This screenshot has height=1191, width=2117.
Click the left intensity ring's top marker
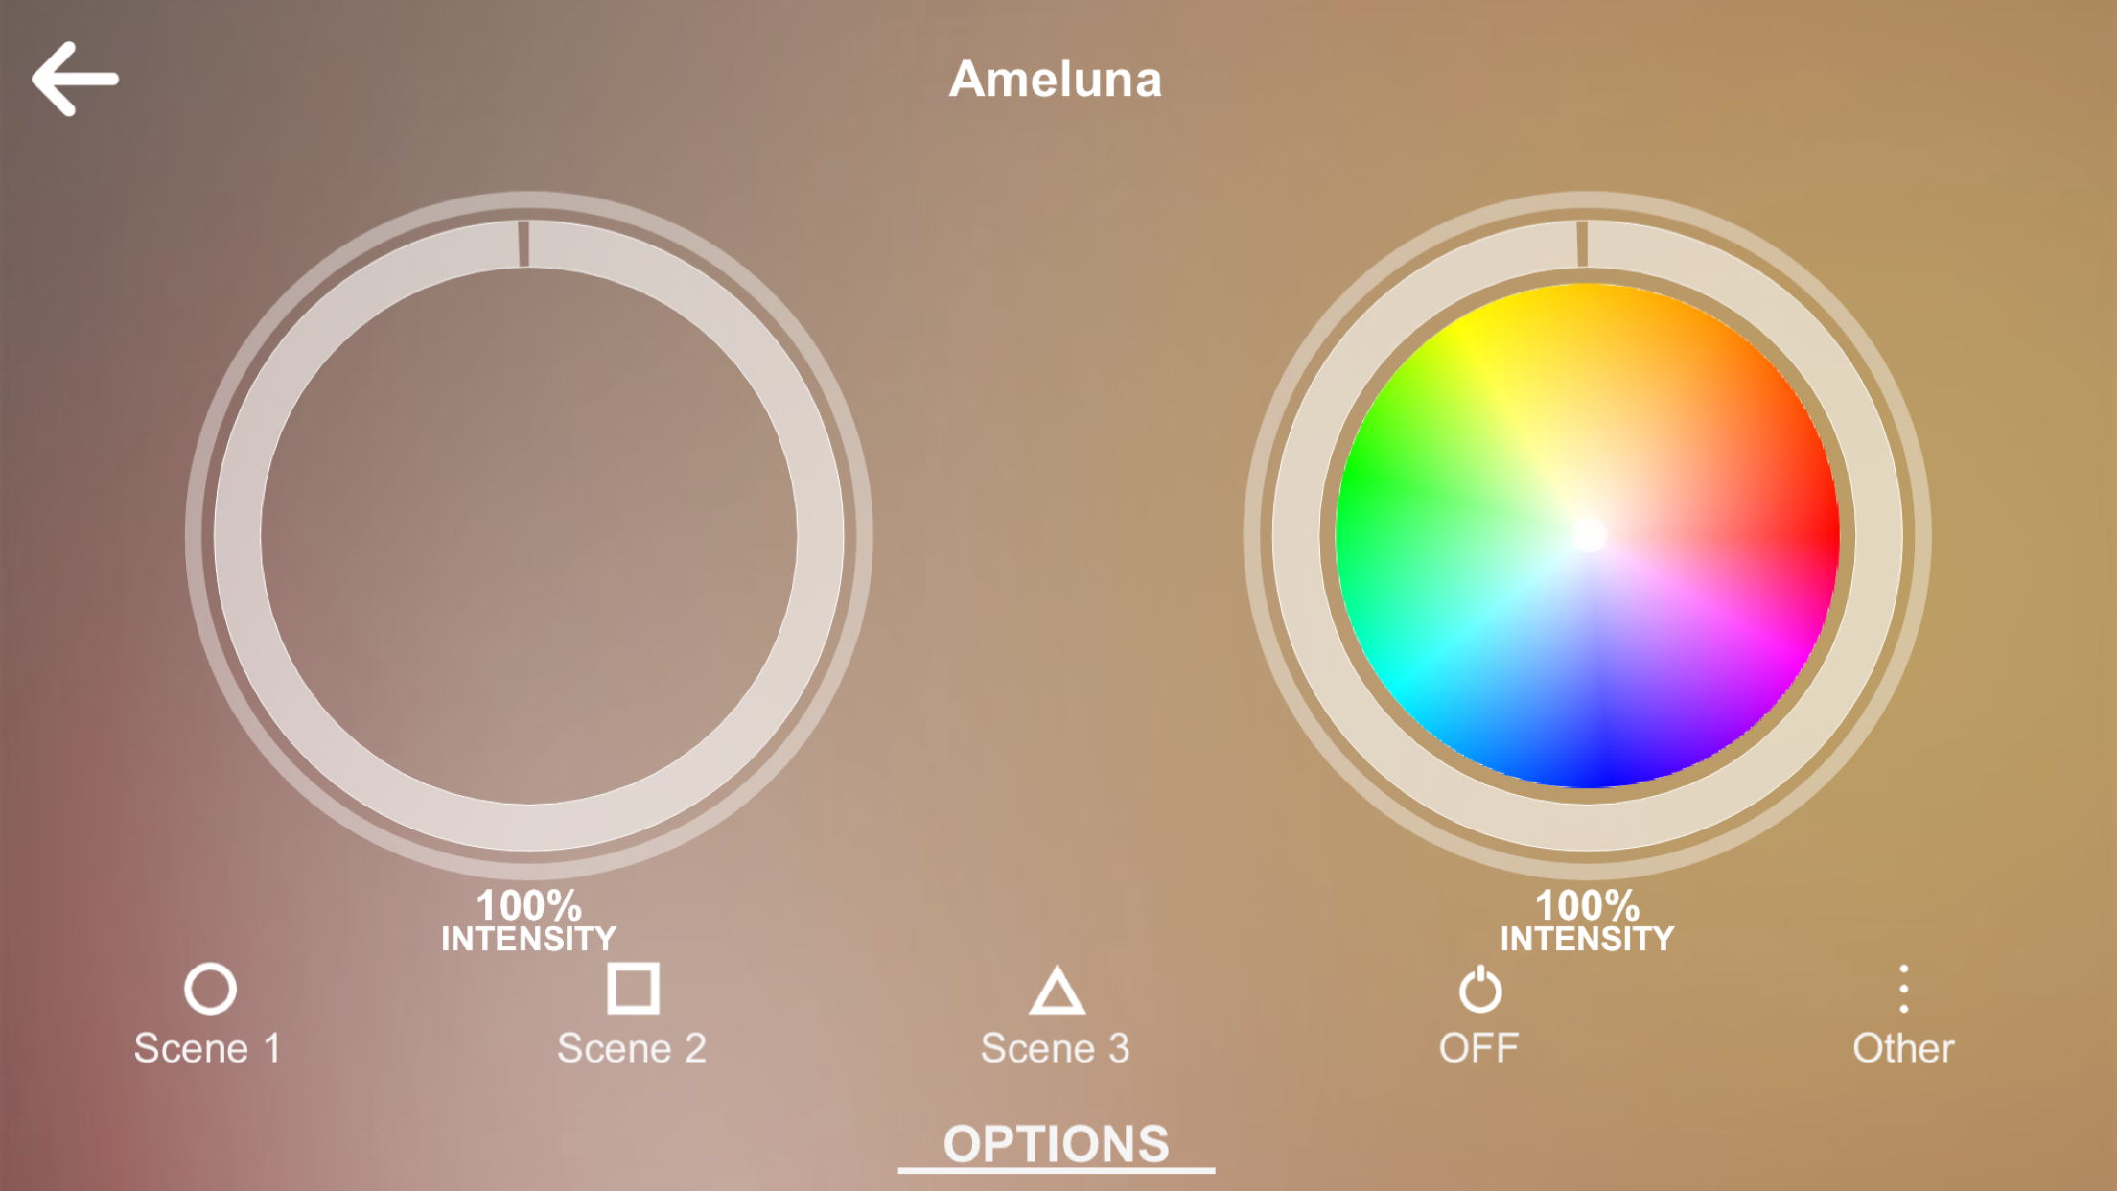click(523, 244)
